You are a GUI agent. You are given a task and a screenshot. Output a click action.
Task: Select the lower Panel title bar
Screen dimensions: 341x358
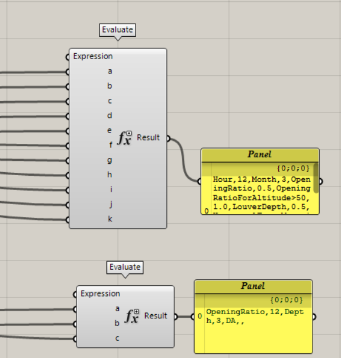[x=253, y=286]
